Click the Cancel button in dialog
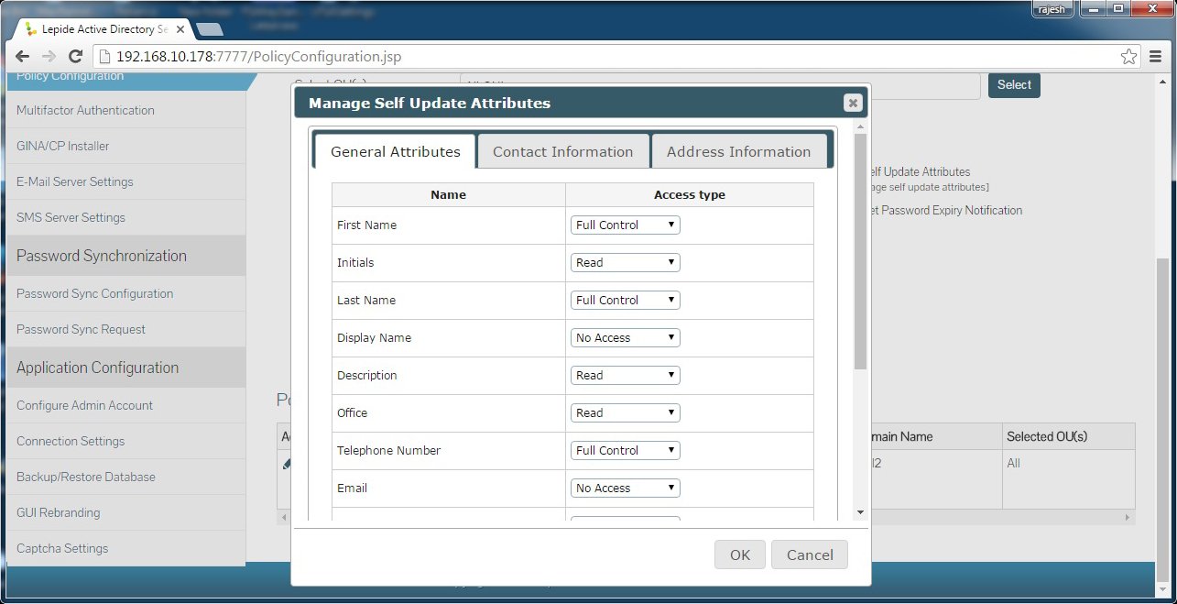 point(809,555)
